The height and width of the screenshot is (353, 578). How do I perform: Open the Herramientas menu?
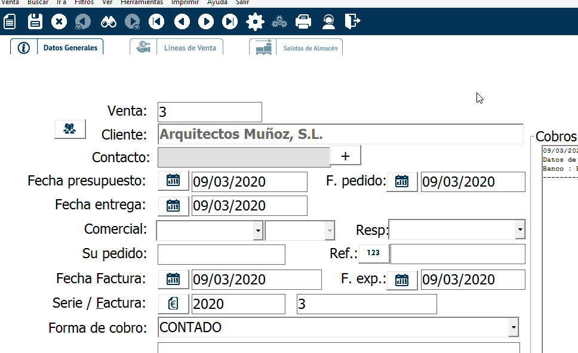coord(142,2)
